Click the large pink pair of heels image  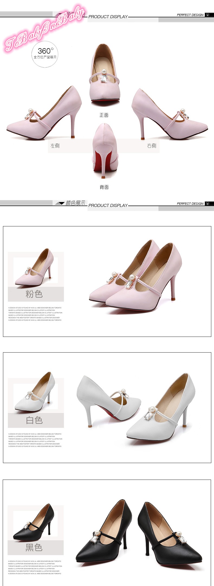(135, 276)
